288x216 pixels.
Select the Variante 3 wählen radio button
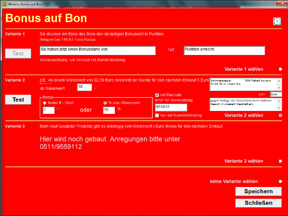point(280,161)
